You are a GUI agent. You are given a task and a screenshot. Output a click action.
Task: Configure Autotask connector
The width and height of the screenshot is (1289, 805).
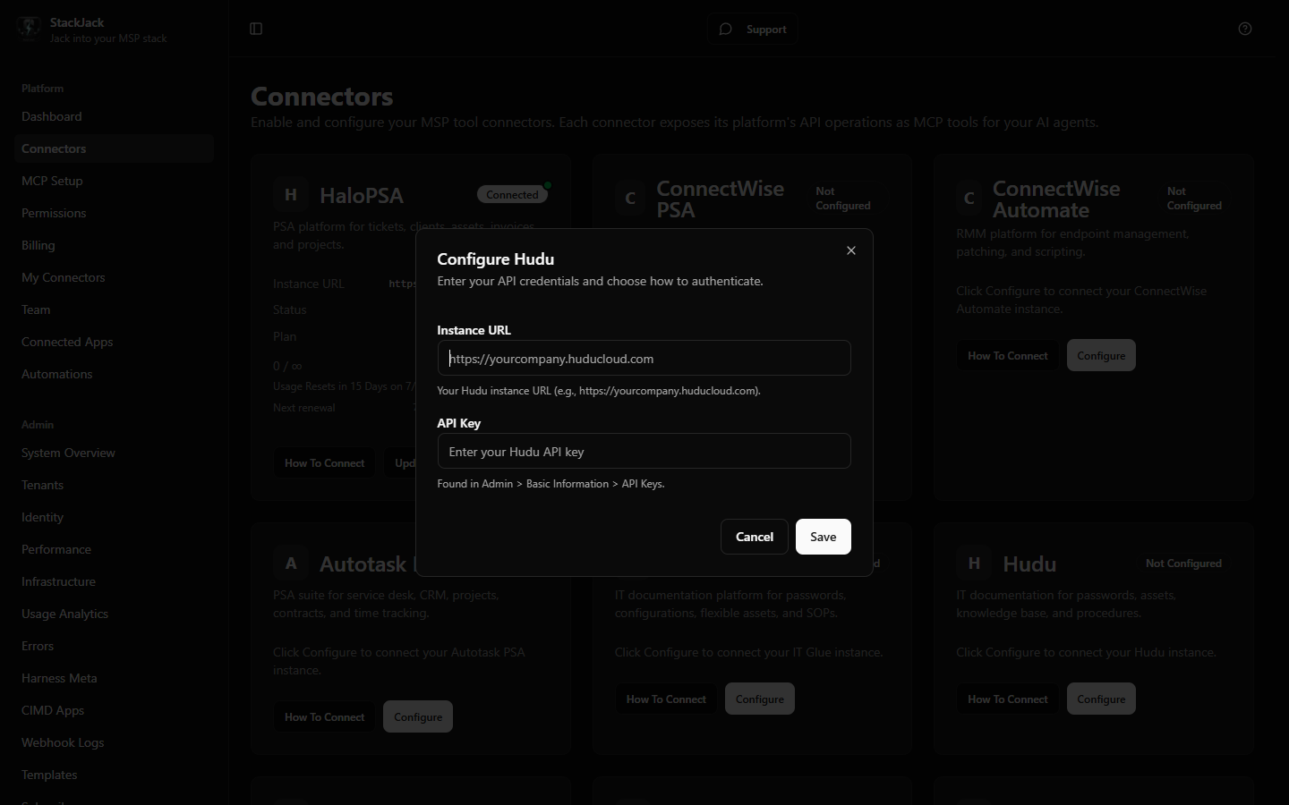pos(418,716)
